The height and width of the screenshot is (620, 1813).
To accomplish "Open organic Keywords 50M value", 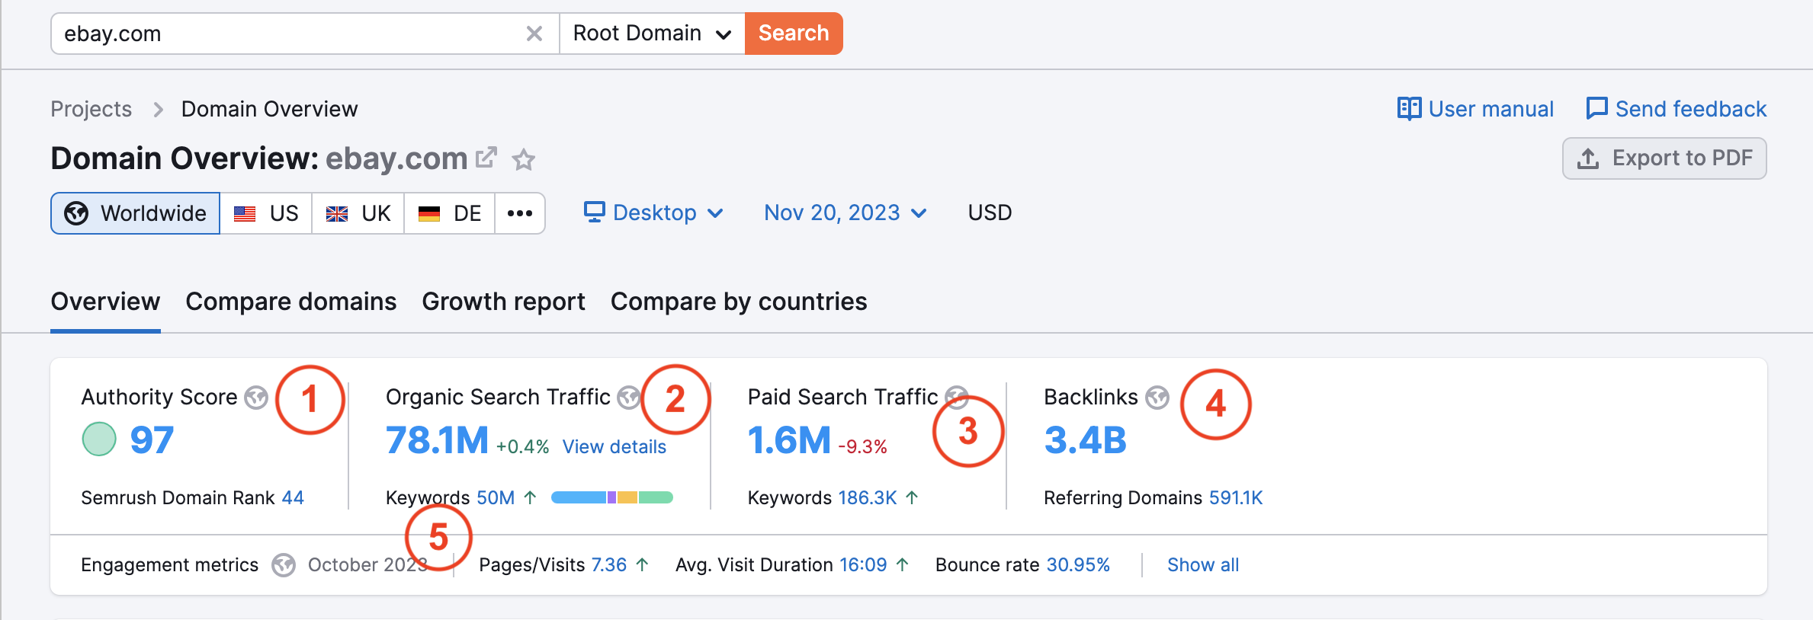I will pos(496,498).
